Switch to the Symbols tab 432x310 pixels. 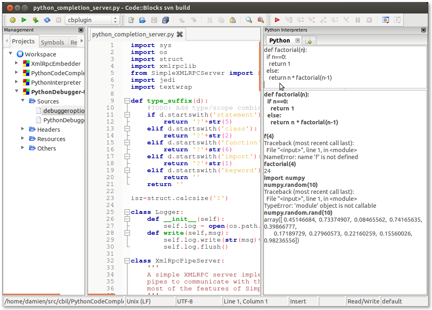point(53,42)
